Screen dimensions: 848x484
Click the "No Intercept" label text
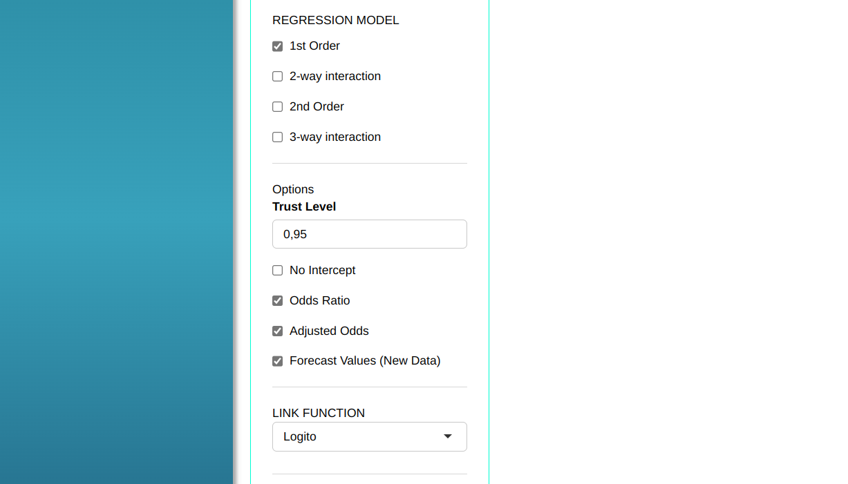322,271
